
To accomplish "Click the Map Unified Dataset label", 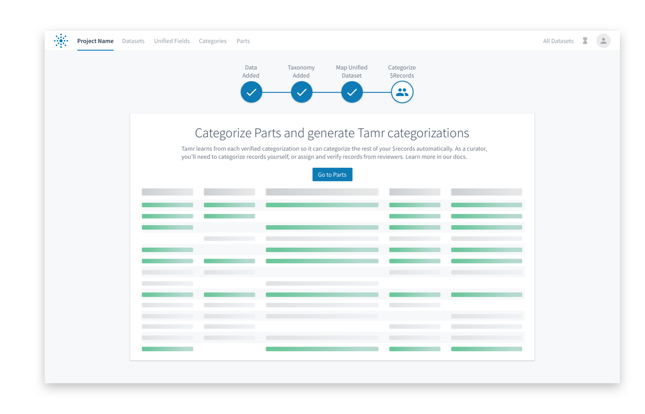I will click(352, 71).
